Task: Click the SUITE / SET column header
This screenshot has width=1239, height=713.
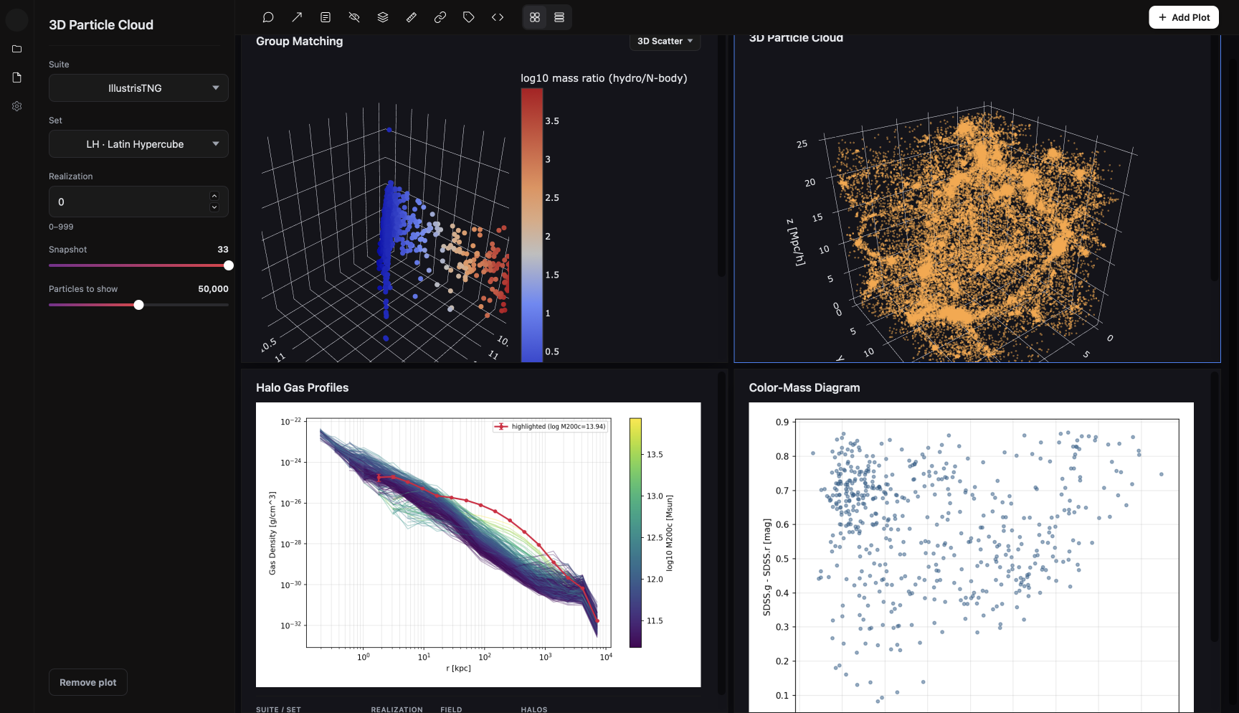Action: point(279,709)
